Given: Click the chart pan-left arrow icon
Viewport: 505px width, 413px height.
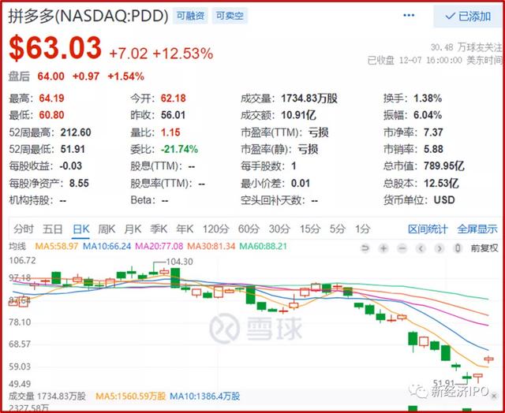Looking at the screenshot, I should coord(421,248).
